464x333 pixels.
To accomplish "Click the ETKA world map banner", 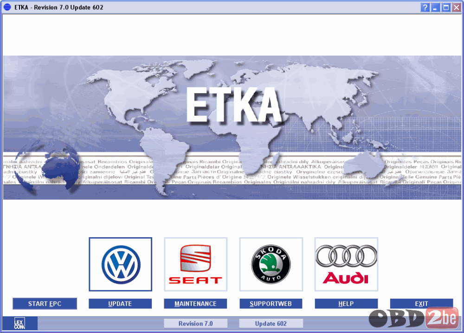I will click(232, 128).
